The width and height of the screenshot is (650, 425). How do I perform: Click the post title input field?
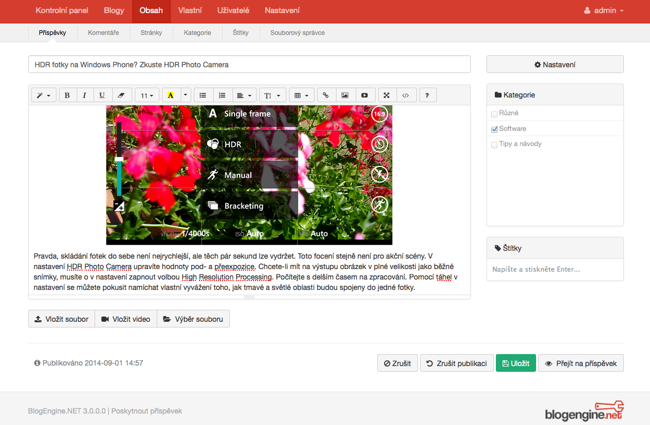coord(249,65)
